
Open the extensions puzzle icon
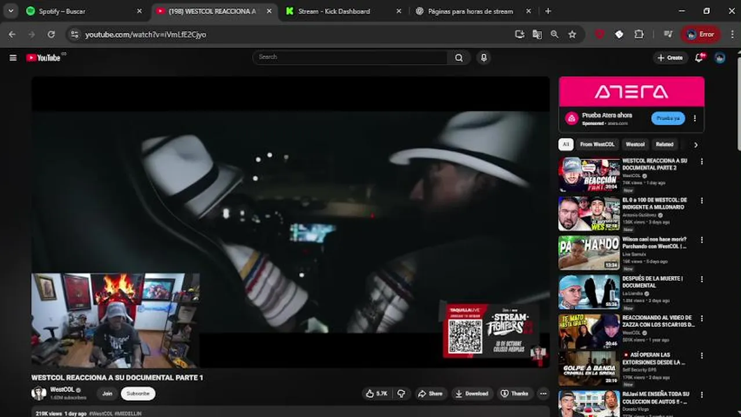pyautogui.click(x=639, y=34)
